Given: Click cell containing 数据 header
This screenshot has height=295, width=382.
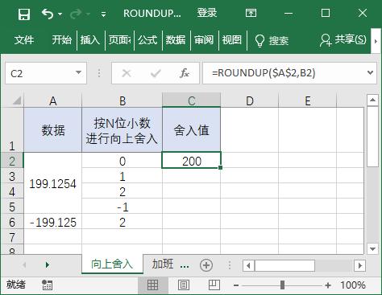Looking at the screenshot, I should (53, 130).
